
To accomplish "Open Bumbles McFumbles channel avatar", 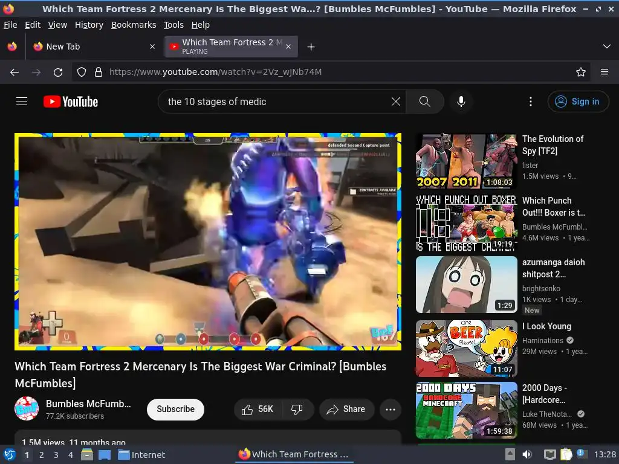I will 27,409.
